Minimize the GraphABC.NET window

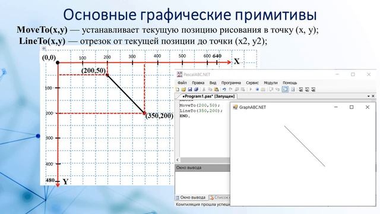tap(336, 107)
